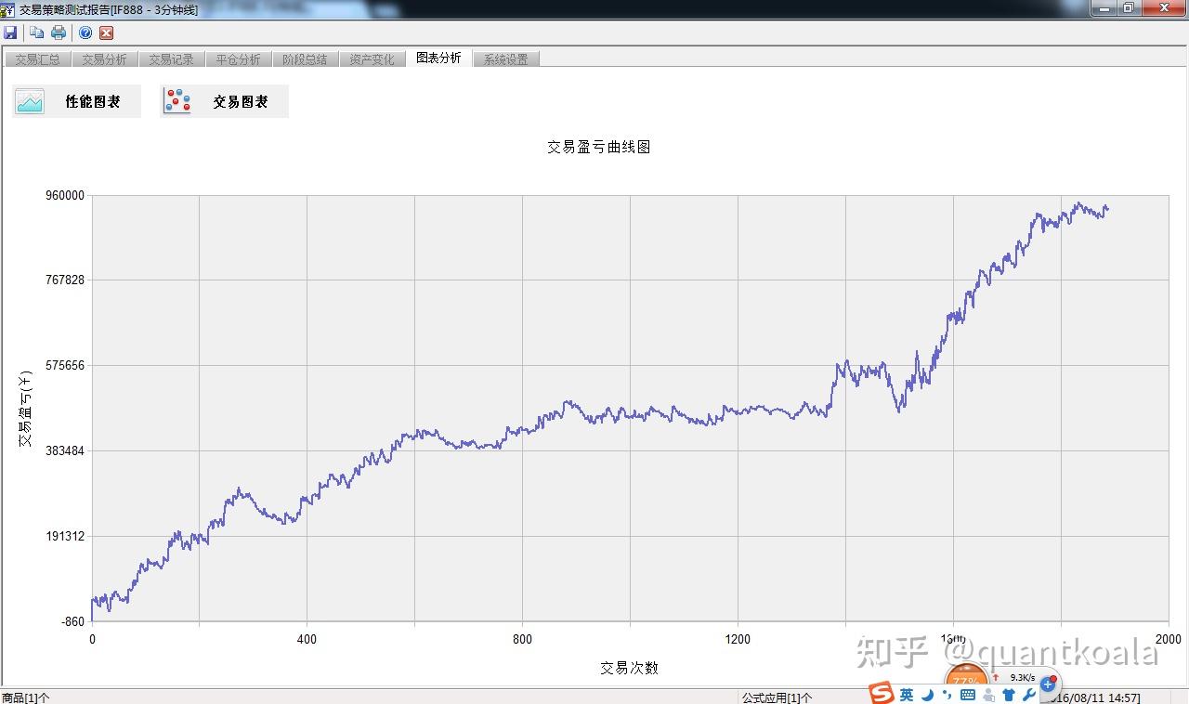Click the scatter dots icon beside 交易图表
The image size is (1189, 704).
(x=177, y=101)
